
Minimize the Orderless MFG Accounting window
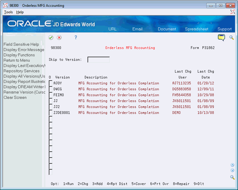[211, 6]
